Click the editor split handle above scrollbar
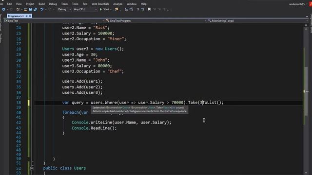This screenshot has height=175, width=312. click(306, 25)
